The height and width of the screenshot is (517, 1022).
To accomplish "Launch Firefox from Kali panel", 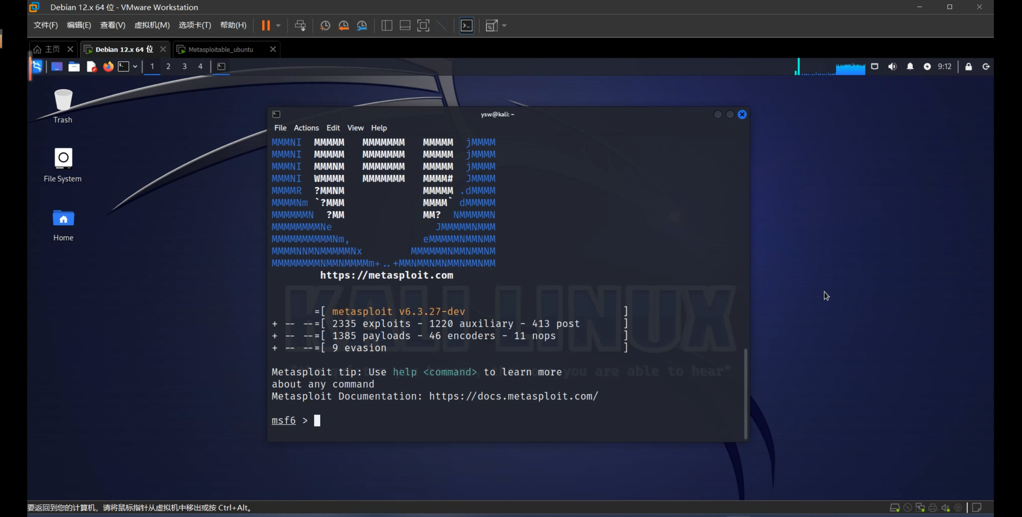I will tap(108, 66).
